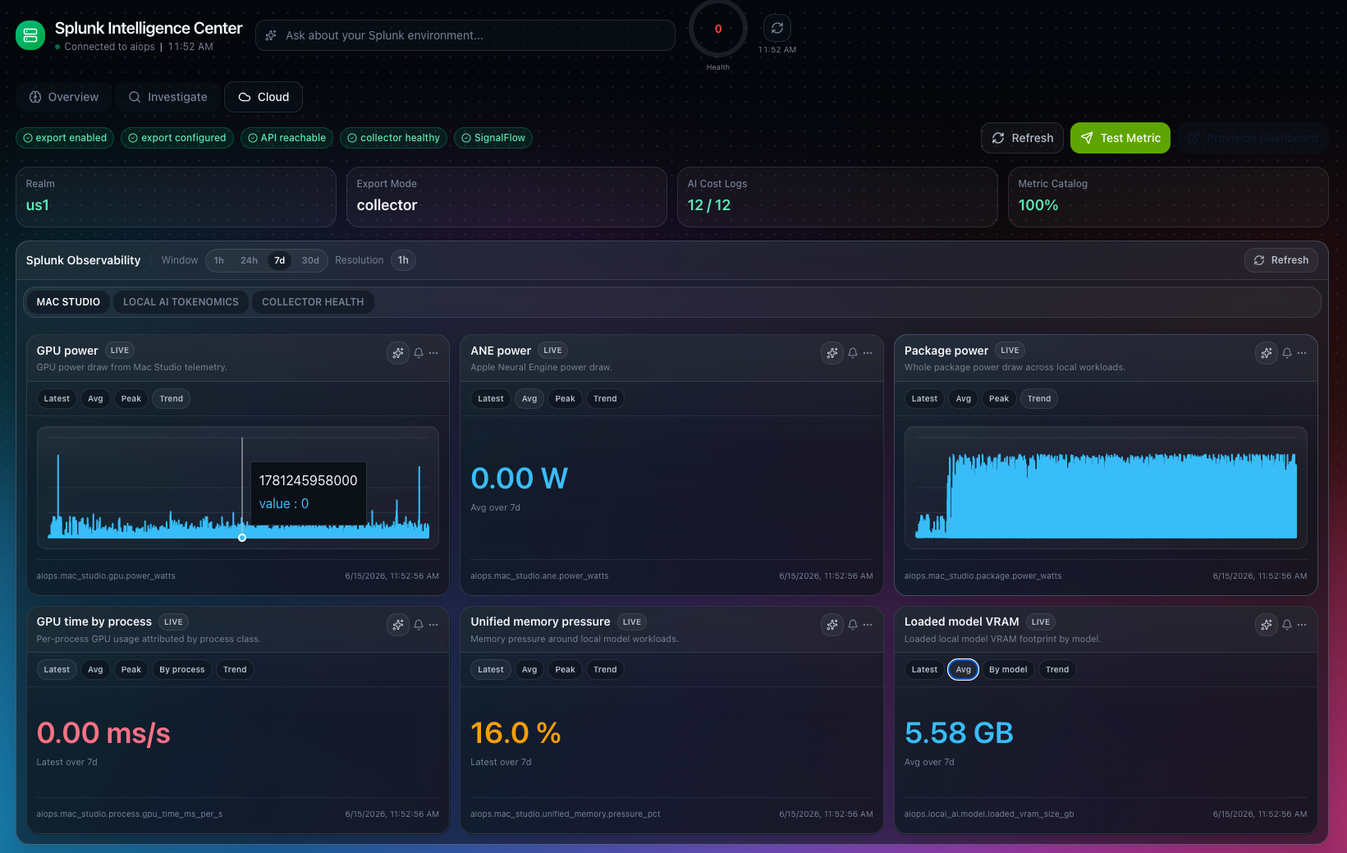
Task: Select Trend on Loaded model VRAM
Action: click(1057, 670)
